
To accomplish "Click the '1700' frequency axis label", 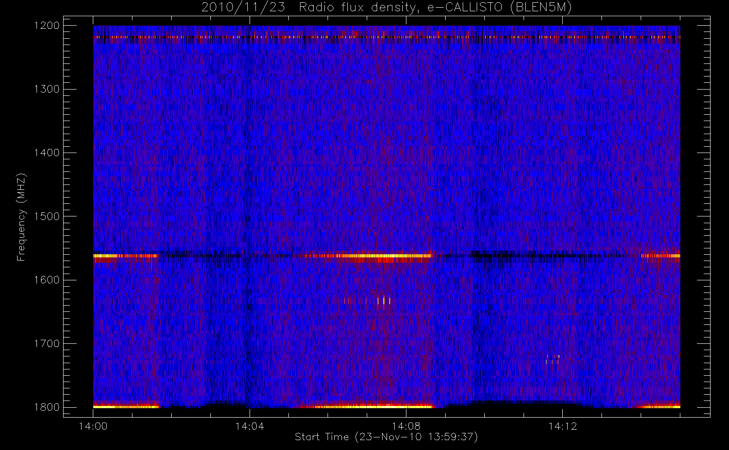I will [x=47, y=343].
